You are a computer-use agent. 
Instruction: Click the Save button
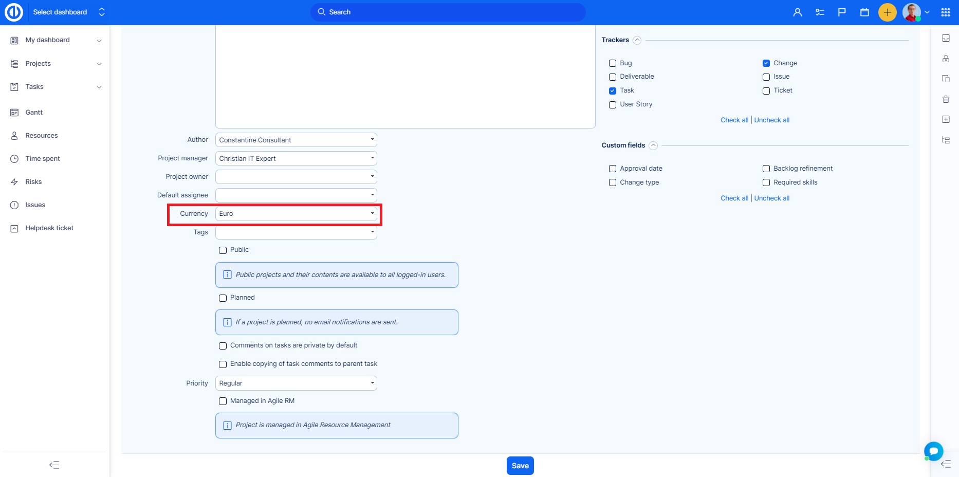click(520, 466)
